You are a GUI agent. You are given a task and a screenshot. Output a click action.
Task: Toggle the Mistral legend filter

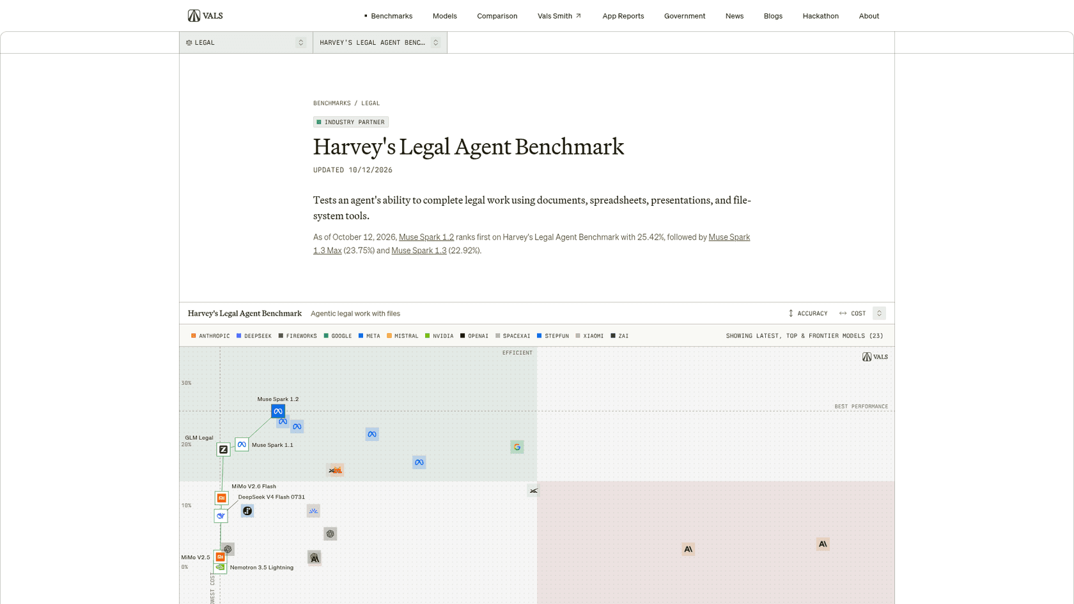click(402, 336)
